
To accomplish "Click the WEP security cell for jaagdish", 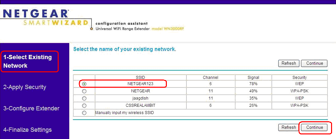I will click(300, 99).
